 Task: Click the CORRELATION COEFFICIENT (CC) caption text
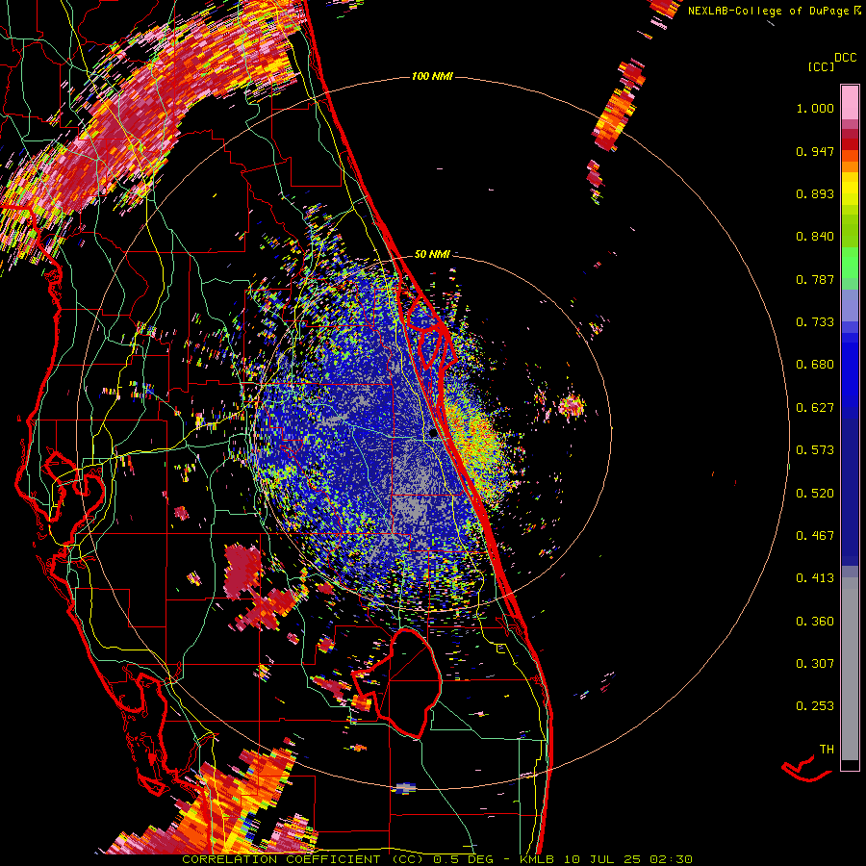pos(302,859)
